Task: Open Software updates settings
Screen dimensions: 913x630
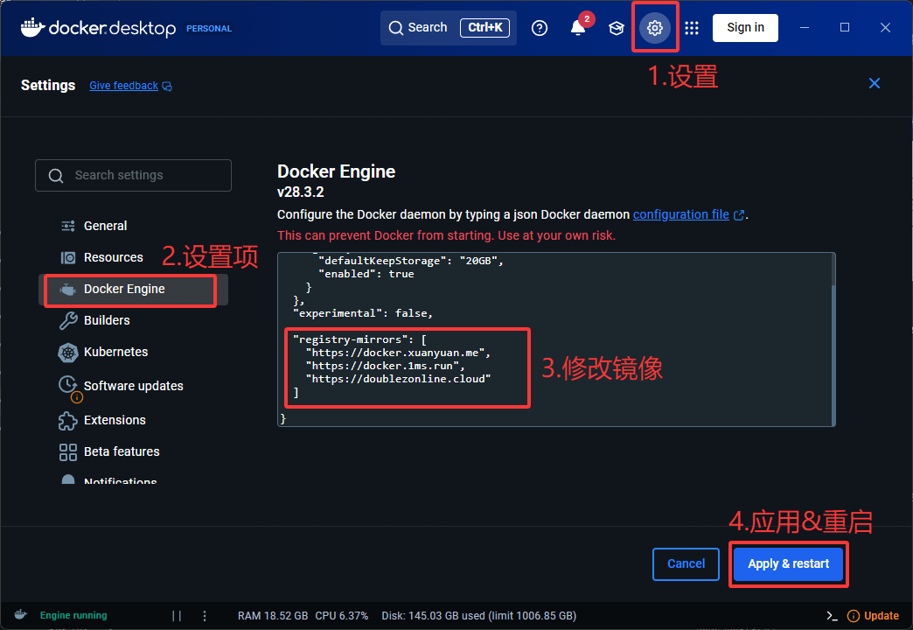Action: click(133, 386)
